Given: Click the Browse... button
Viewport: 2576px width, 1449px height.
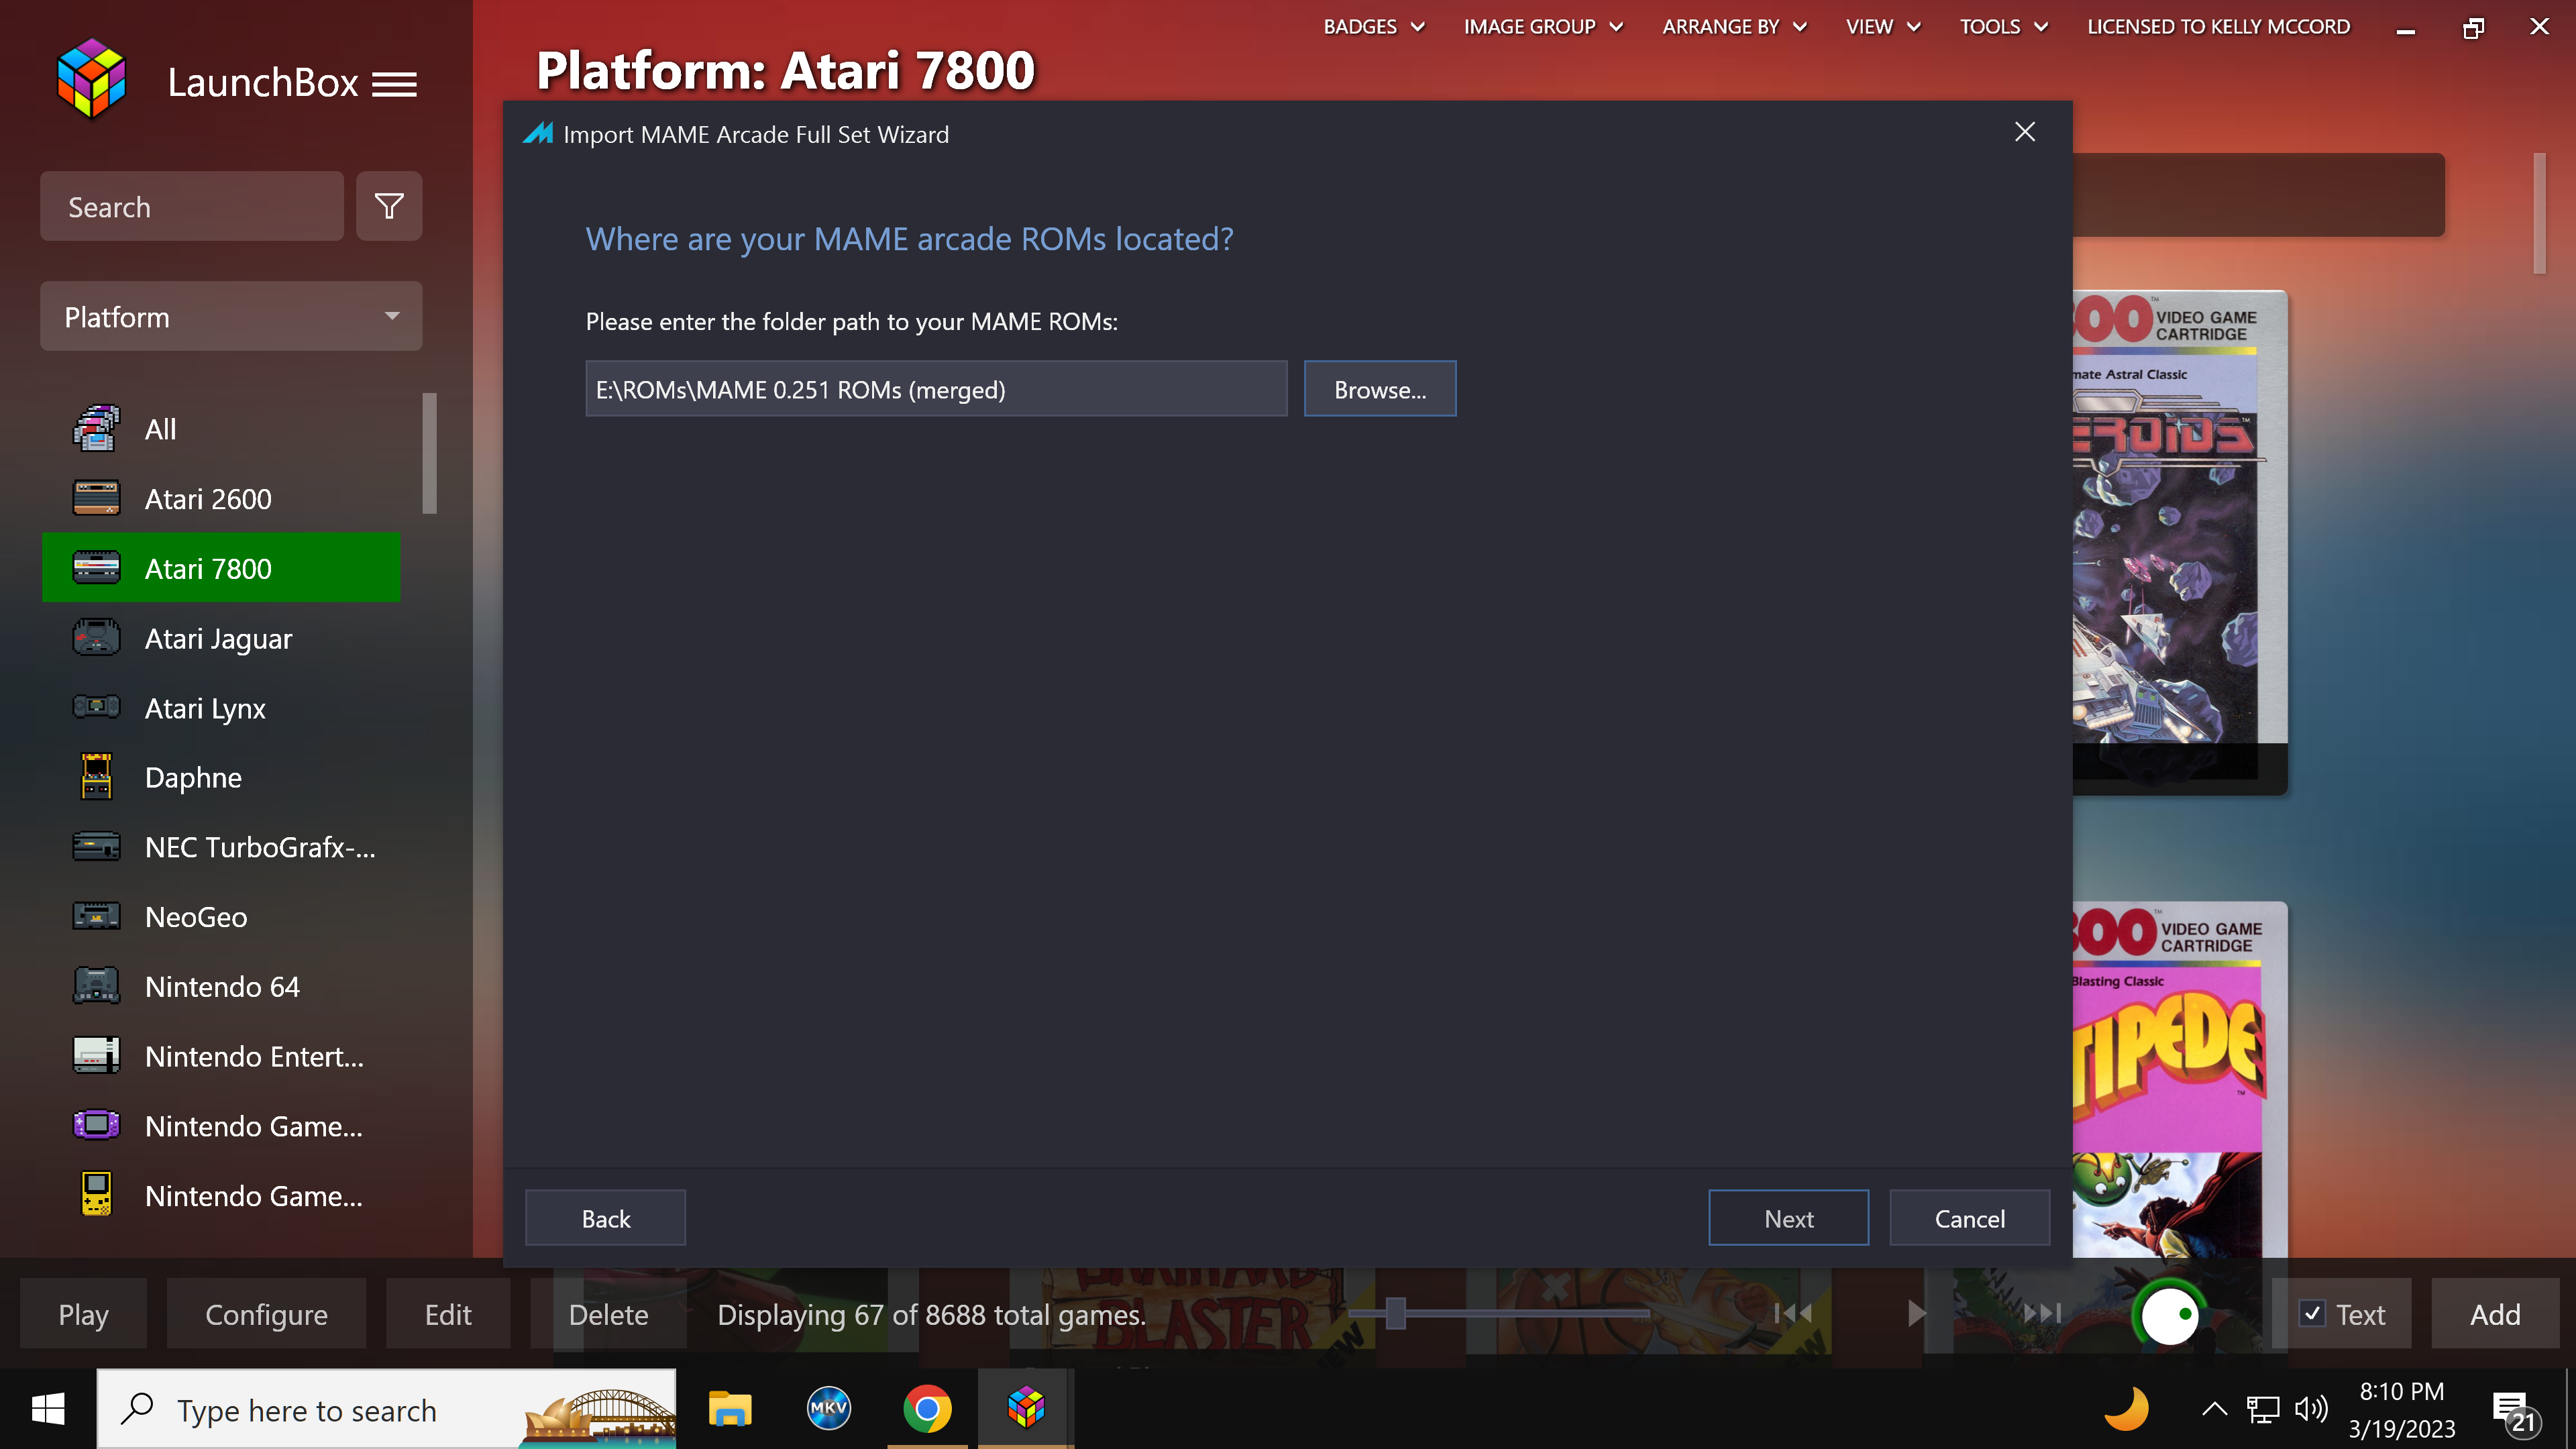Looking at the screenshot, I should click(x=1380, y=389).
